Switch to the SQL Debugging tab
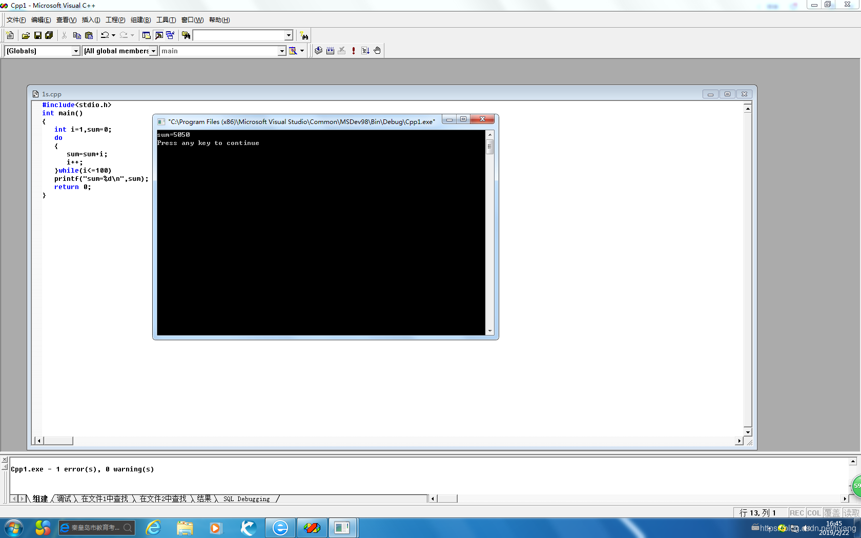Screen dimensions: 861x538 247,499
